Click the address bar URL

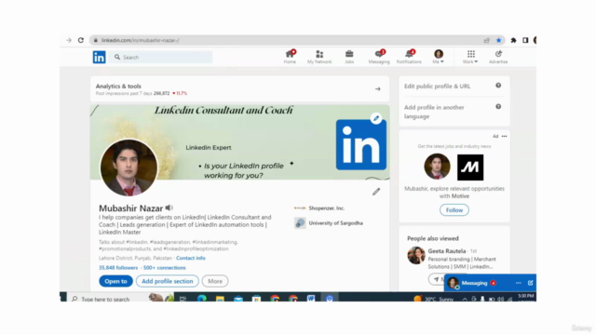(x=141, y=40)
